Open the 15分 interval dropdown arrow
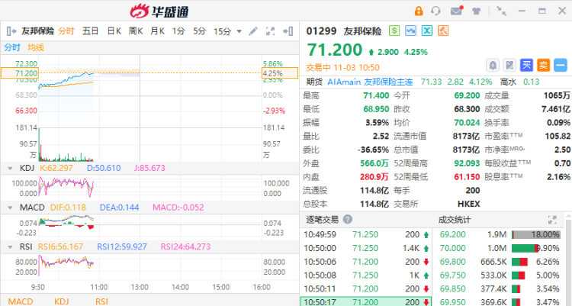572x306 pixels. [x=238, y=31]
